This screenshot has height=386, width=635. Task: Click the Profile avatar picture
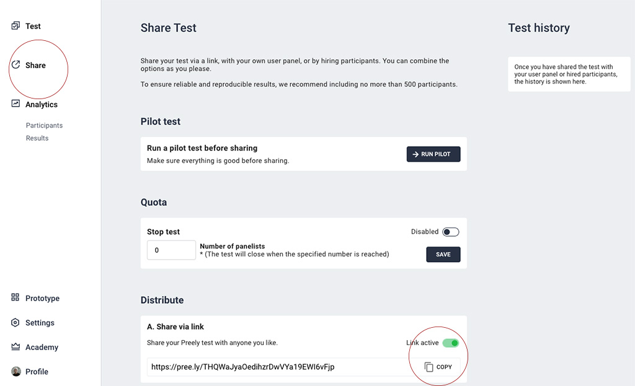click(x=16, y=372)
